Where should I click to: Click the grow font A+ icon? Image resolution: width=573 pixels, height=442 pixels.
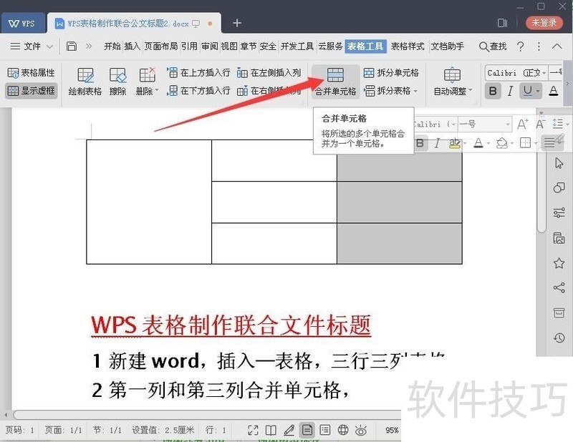[523, 124]
